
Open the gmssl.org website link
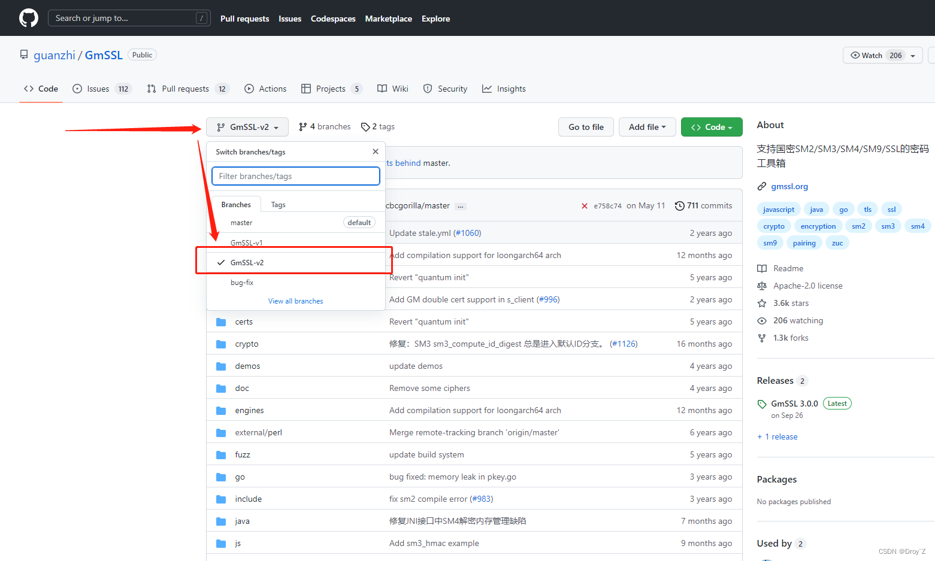[x=789, y=186]
